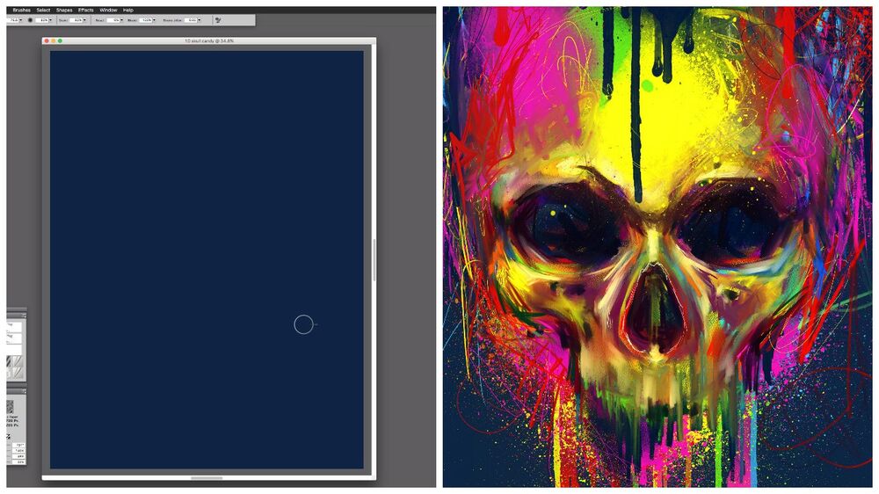879x494 pixels.
Task: Click the horizontal scrollbar under the canvas
Action: click(207, 478)
